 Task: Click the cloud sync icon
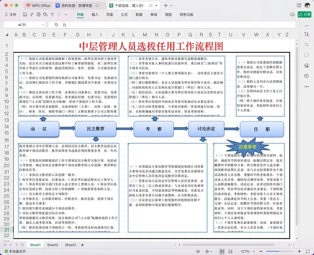(x=292, y=14)
